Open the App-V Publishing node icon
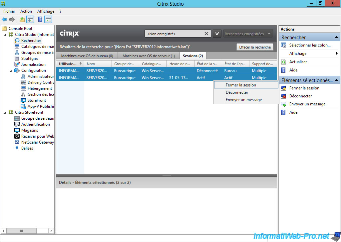Image resolution: width=341 pixels, height=242 pixels. click(x=23, y=106)
